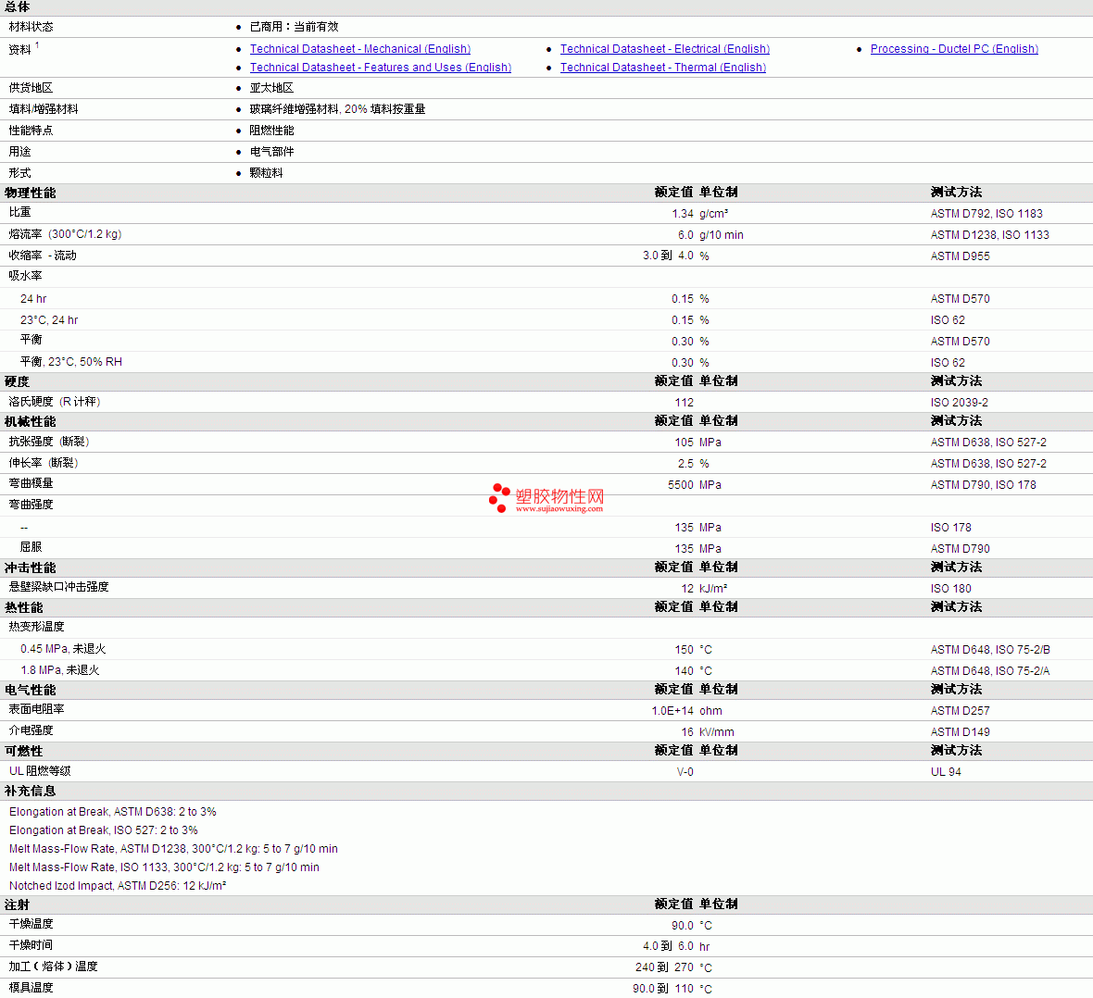Click the 颗粒料 form text

(x=266, y=173)
